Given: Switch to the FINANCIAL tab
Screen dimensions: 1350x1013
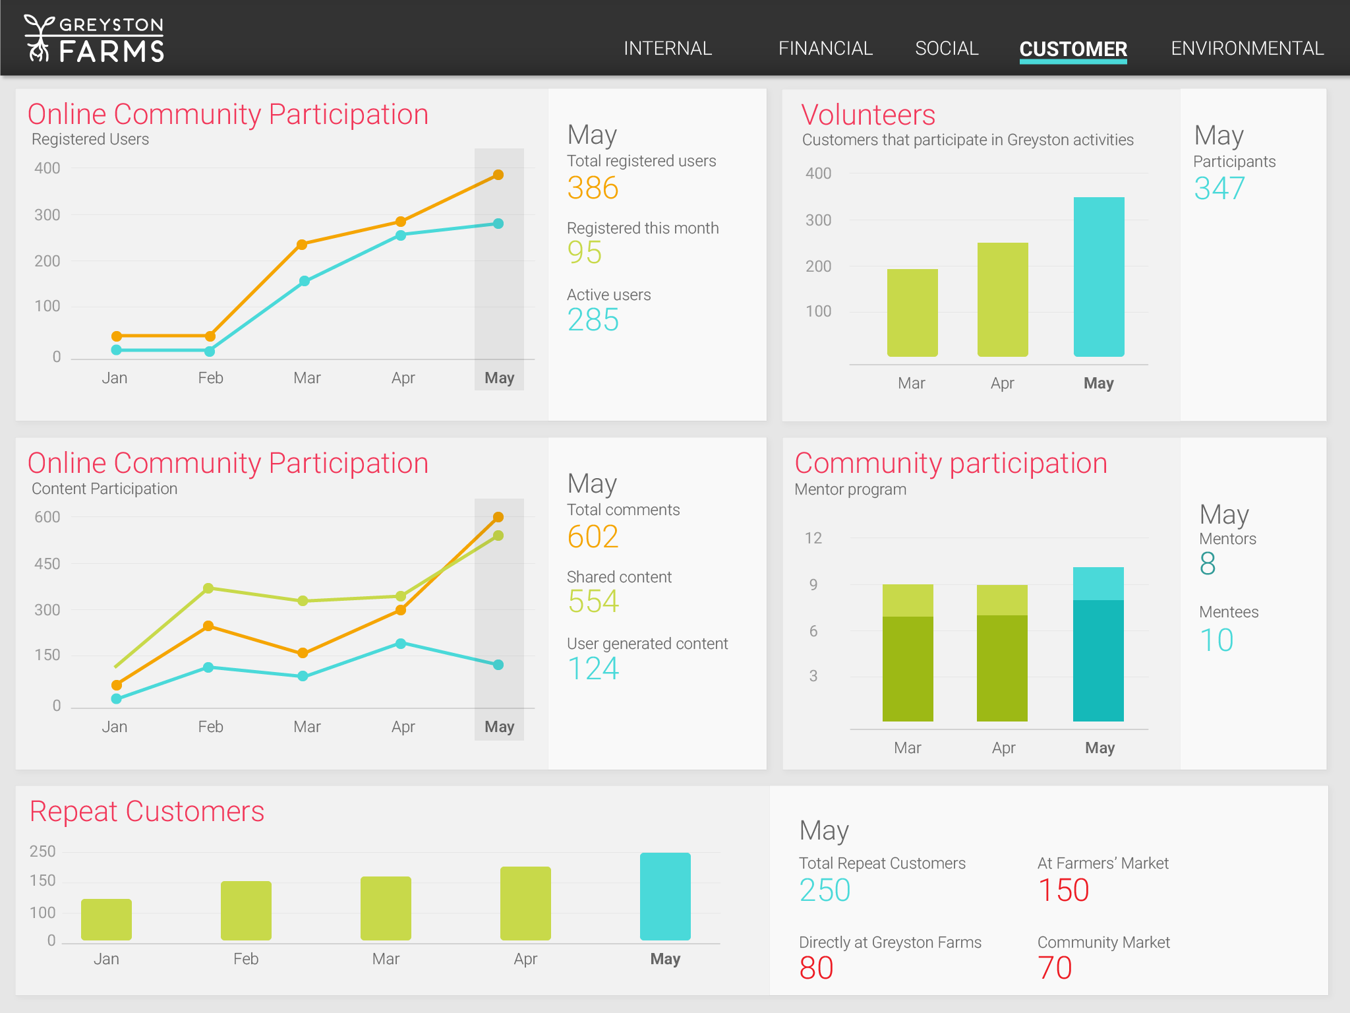Looking at the screenshot, I should point(825,48).
